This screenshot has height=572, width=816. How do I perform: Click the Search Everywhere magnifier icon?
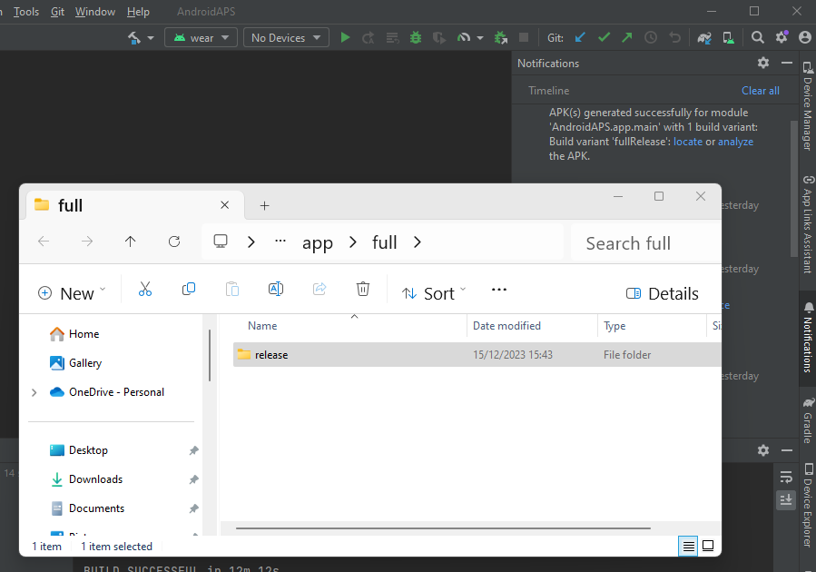(x=758, y=37)
